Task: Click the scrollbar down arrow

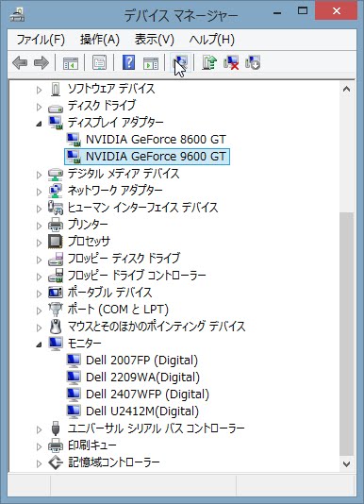Action: (346, 463)
